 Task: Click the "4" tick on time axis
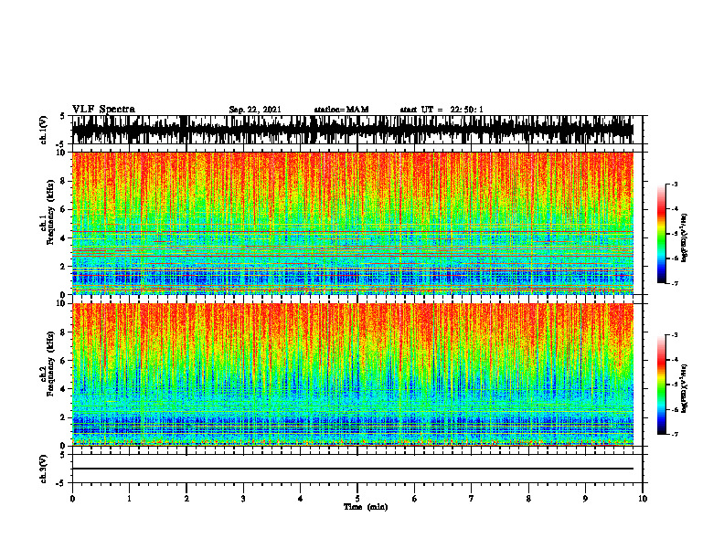click(x=301, y=499)
